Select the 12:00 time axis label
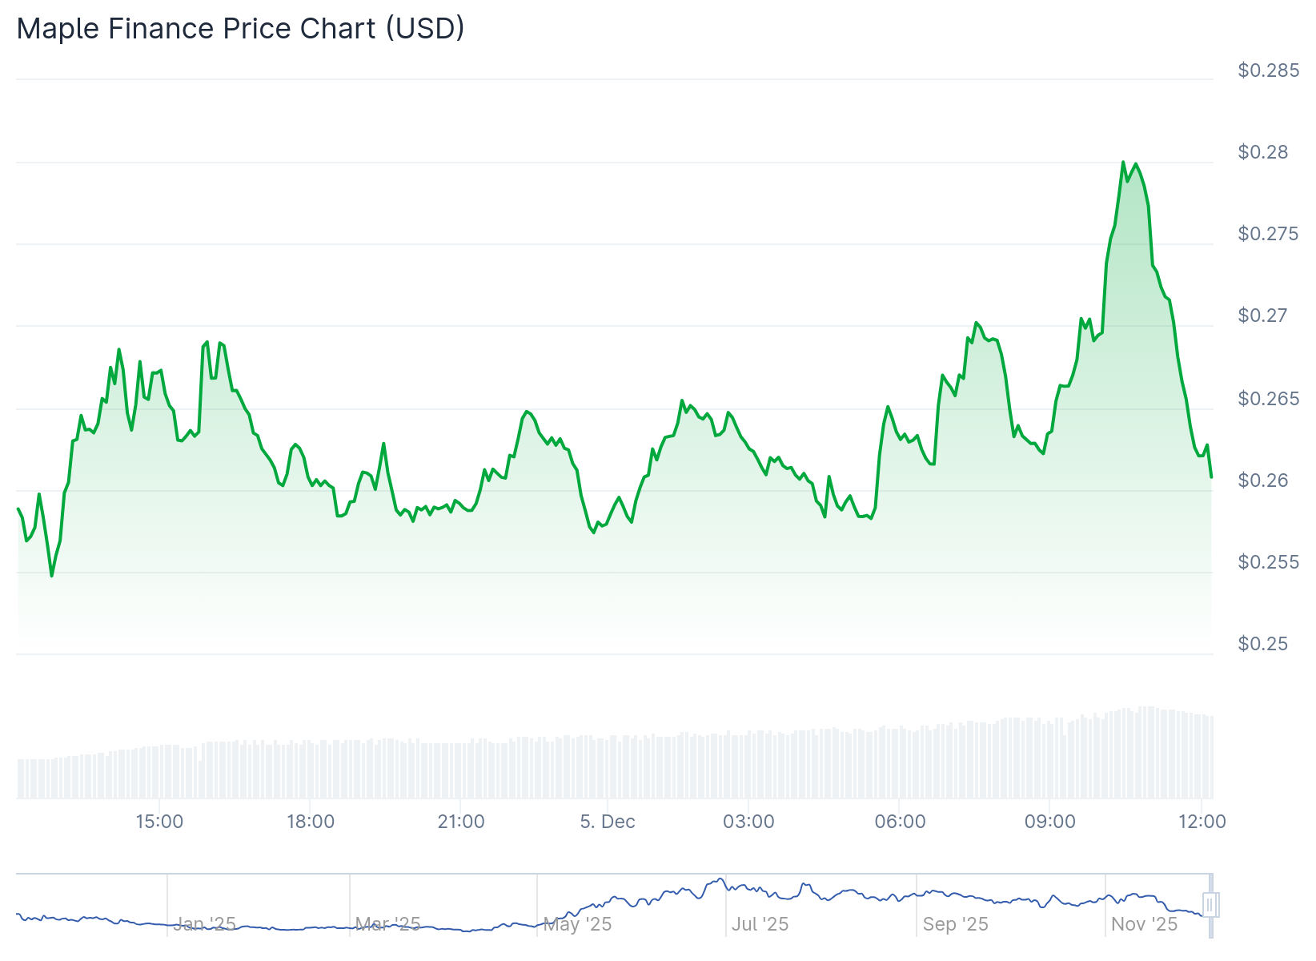This screenshot has height=961, width=1316. pos(1202,822)
